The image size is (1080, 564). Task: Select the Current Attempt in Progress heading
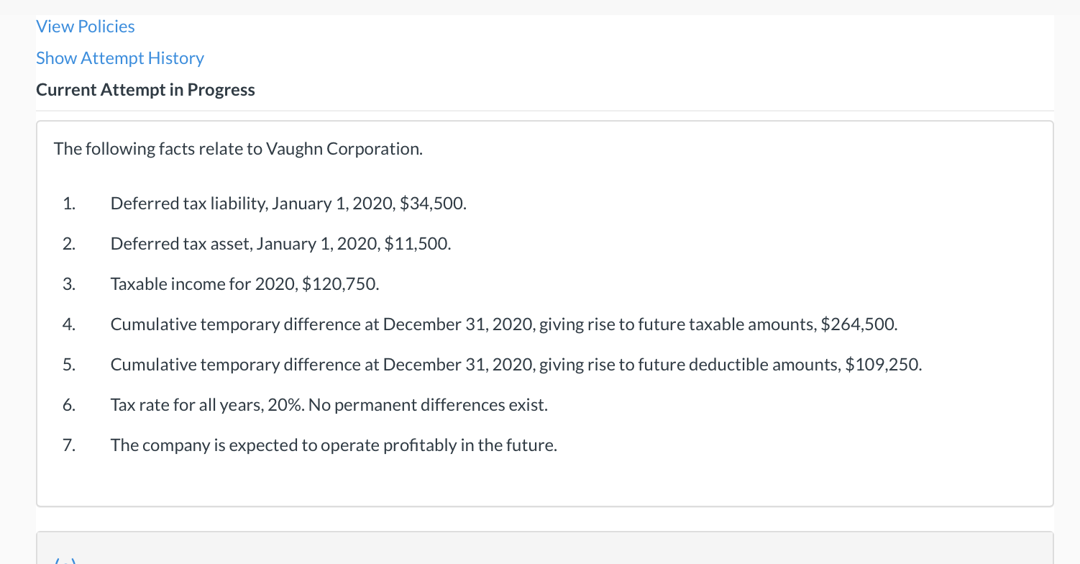(x=145, y=89)
